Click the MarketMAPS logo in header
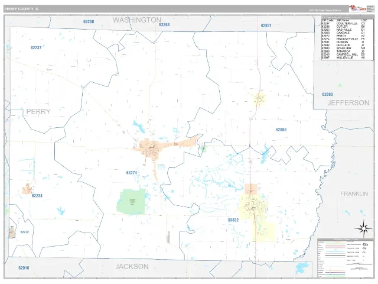The width and height of the screenshot is (378, 284). pyautogui.click(x=358, y=8)
